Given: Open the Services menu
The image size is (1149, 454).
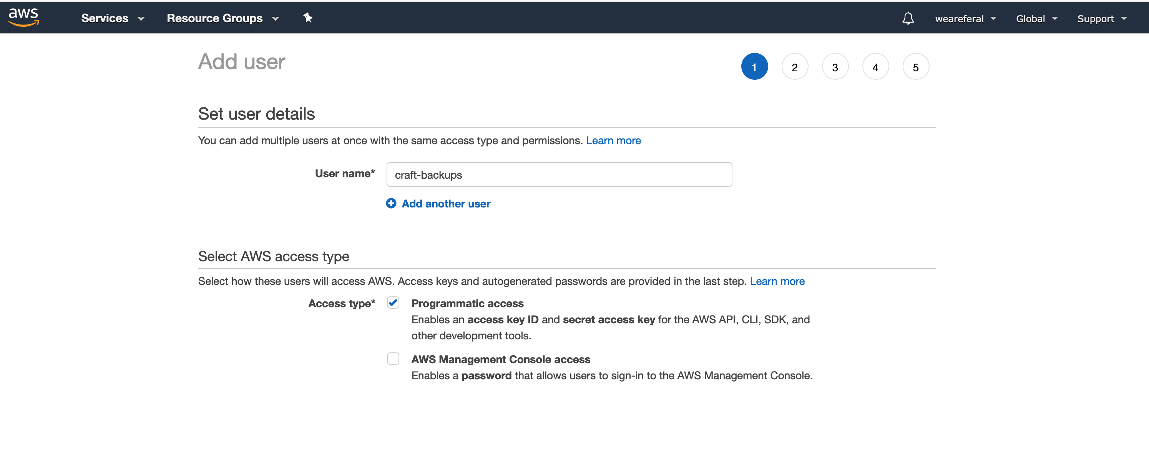Looking at the screenshot, I should point(113,18).
